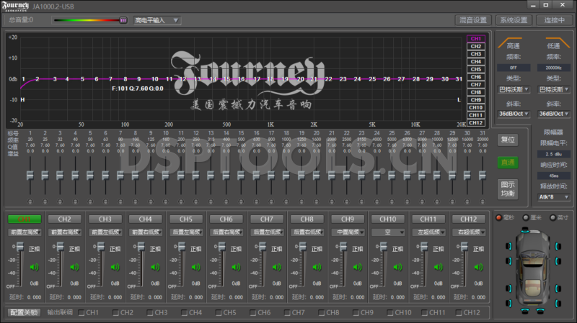The width and height of the screenshot is (577, 323).
Task: Click the 连接中 connection button
Action: pos(554,20)
